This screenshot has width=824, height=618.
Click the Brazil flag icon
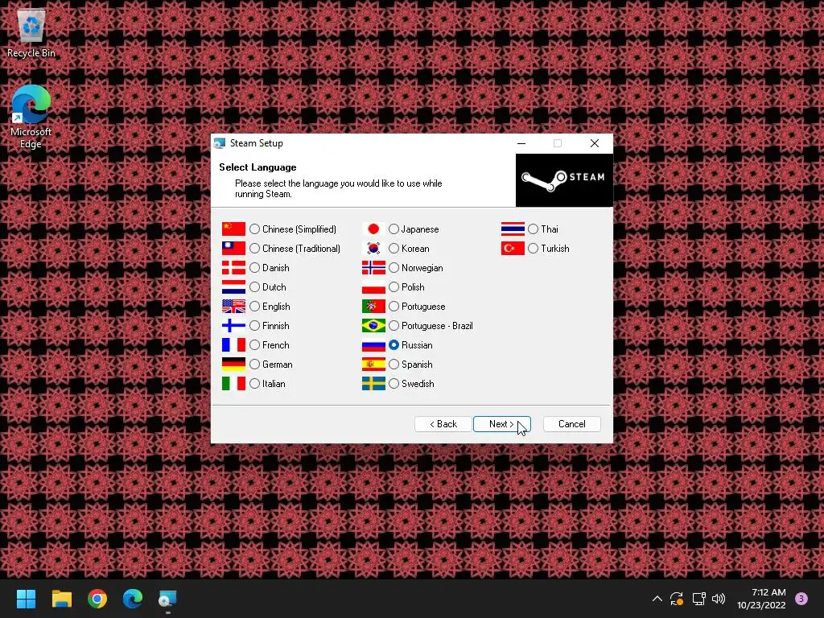pos(373,326)
